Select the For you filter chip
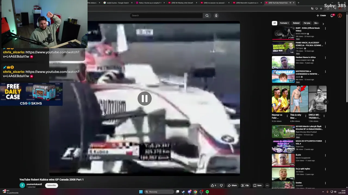 tap(307, 23)
